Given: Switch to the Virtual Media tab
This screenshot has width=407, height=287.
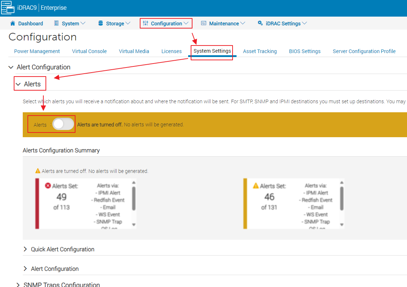Looking at the screenshot, I should (134, 51).
